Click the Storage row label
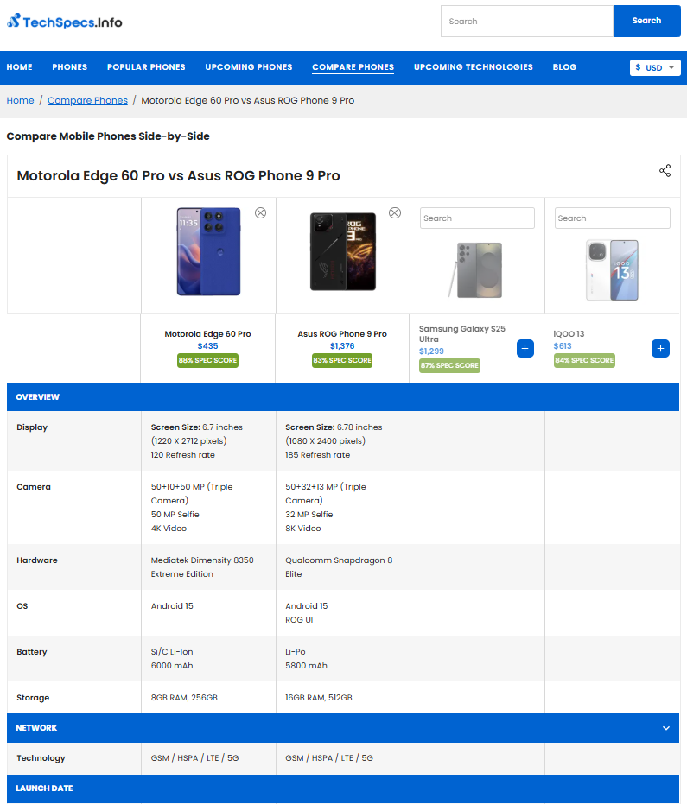This screenshot has width=687, height=804. coord(33,698)
